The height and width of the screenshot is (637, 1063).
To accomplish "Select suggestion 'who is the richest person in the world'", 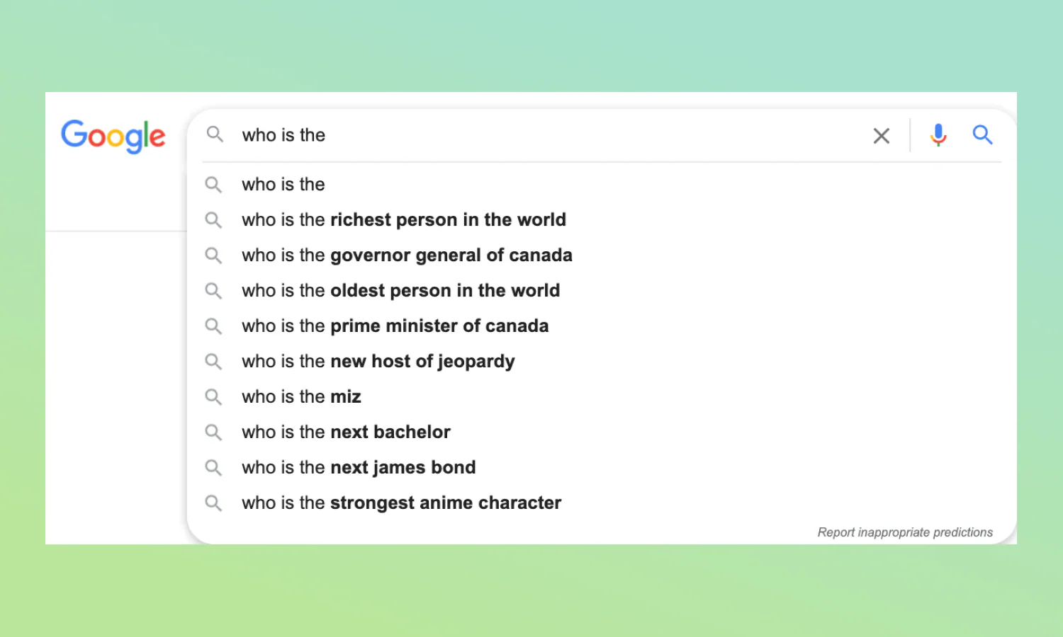I will [x=403, y=219].
